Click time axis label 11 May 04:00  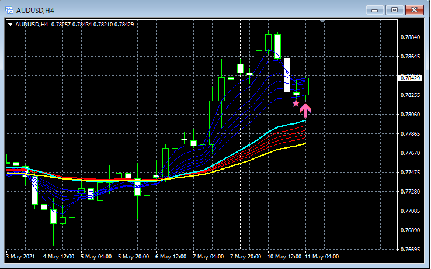click(322, 257)
